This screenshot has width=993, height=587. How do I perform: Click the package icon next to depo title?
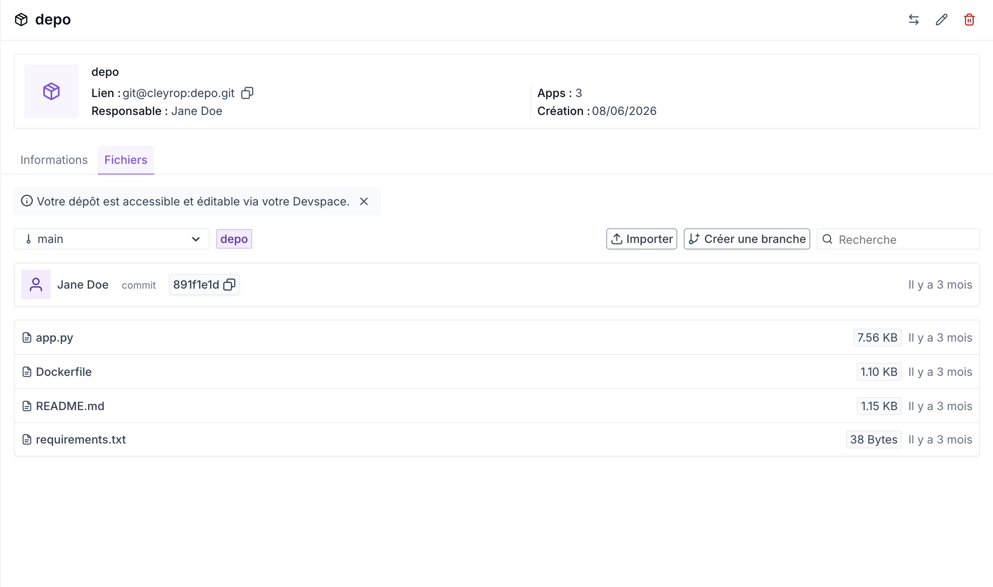pyautogui.click(x=21, y=20)
